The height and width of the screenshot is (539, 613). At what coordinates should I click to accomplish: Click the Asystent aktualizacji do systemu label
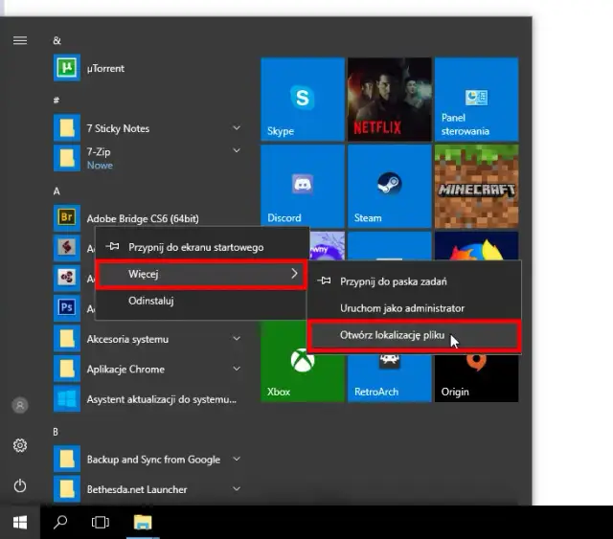pos(162,399)
